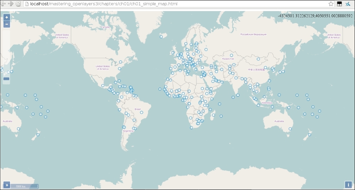
Task: Reload the page in the browser
Action: click(x=18, y=4)
